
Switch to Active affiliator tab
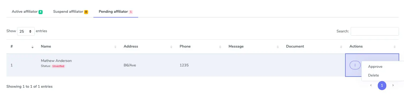(x=27, y=12)
